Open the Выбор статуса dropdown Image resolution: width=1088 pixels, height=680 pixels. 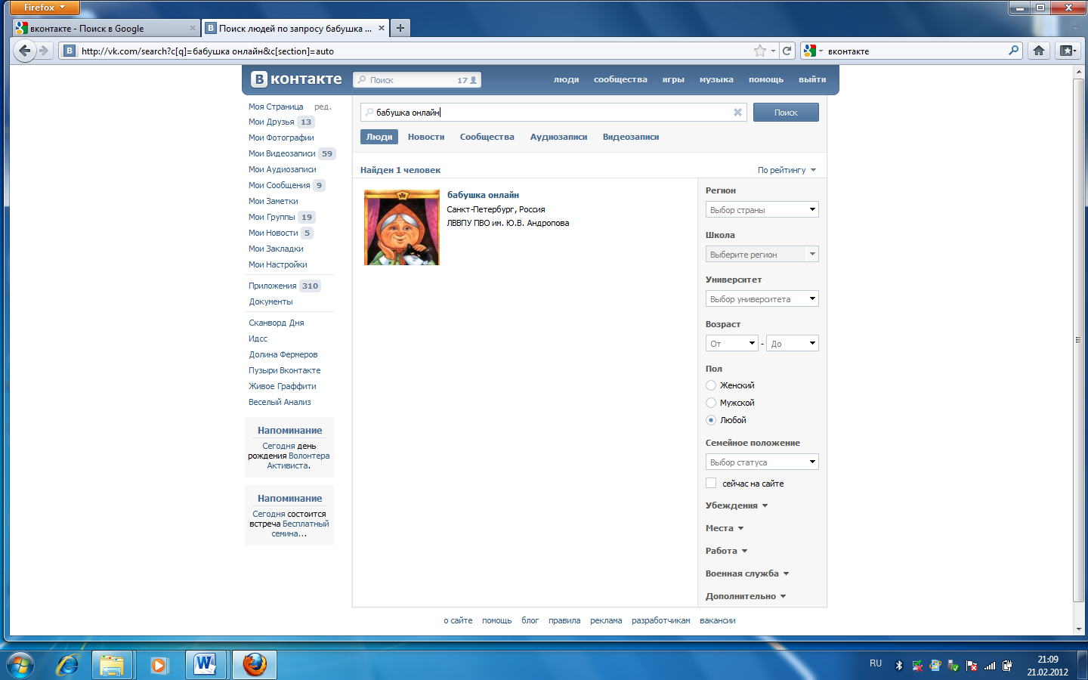[762, 462]
